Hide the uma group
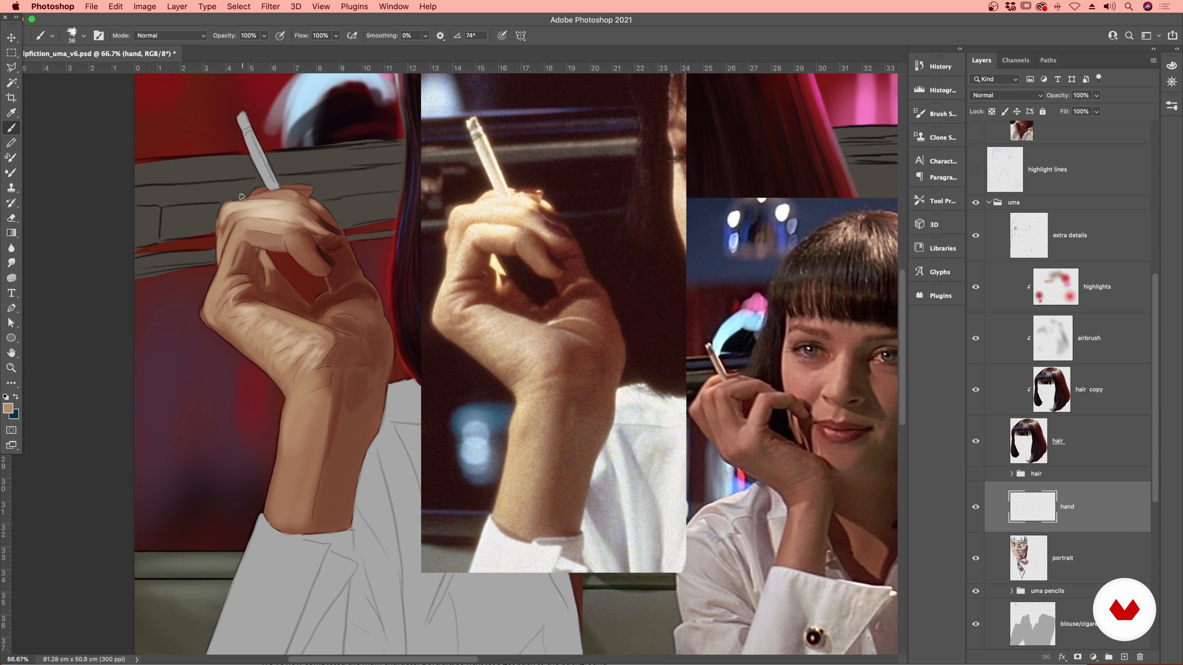The height and width of the screenshot is (665, 1183). (x=976, y=202)
